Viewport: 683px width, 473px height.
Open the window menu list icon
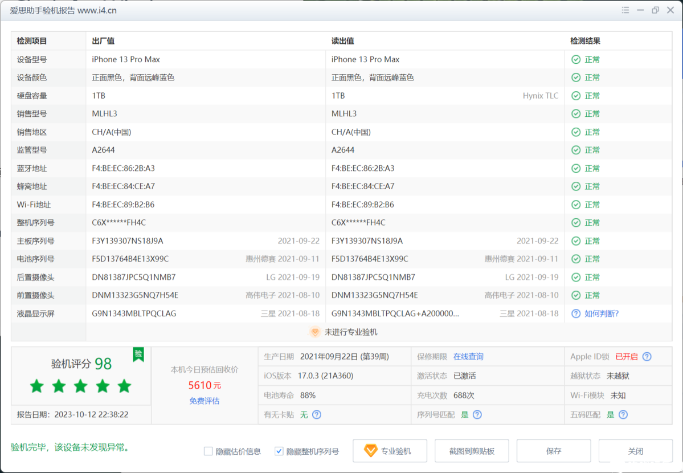(625, 10)
